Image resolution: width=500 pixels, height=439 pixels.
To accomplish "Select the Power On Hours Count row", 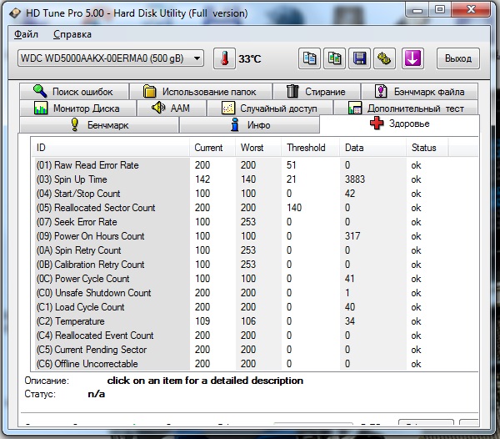I will (254, 236).
